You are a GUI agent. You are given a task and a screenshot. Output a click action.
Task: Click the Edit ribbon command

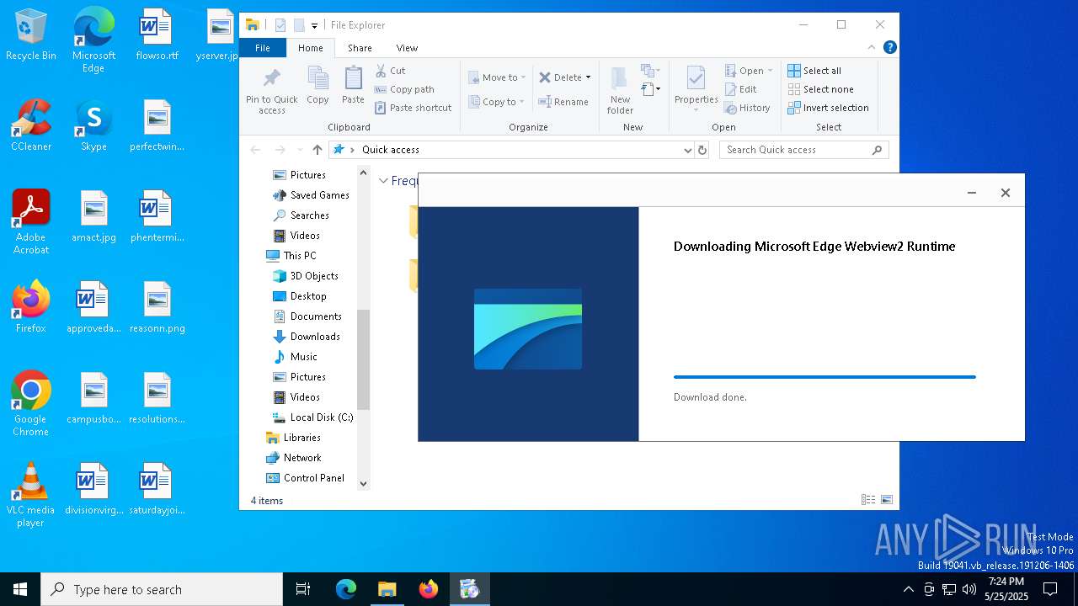[x=740, y=89]
